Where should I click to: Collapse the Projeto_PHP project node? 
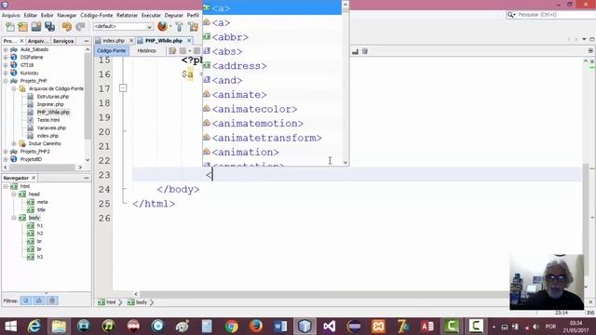(6, 81)
